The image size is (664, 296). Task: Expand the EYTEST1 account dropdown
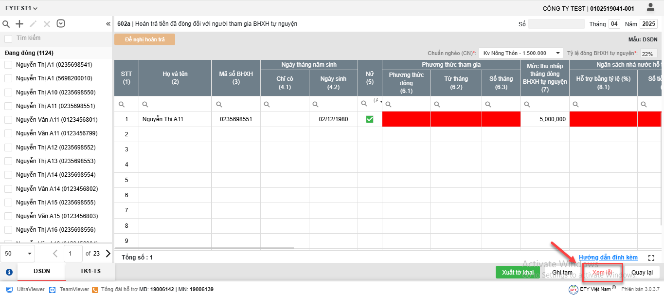pos(21,8)
